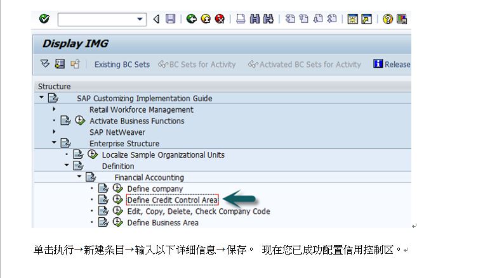Viewport: 504px width, 278px height.
Task: Select Define Credit Control Area text
Action: coord(172,200)
